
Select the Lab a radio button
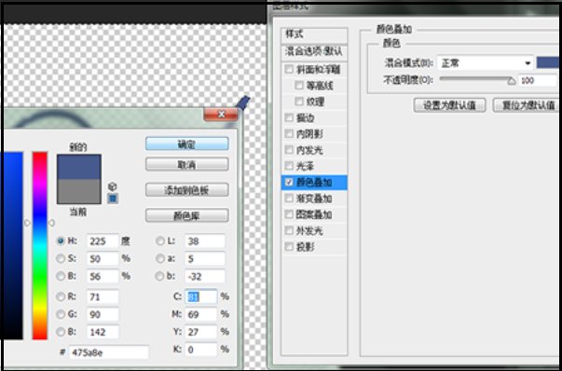coord(160,258)
